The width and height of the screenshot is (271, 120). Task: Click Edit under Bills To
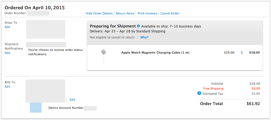click(x=7, y=87)
